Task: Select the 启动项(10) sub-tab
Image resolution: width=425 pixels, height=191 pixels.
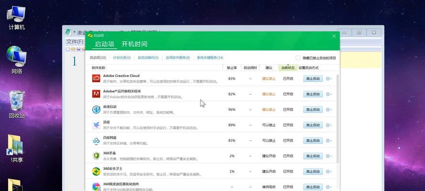Action: pyautogui.click(x=98, y=58)
